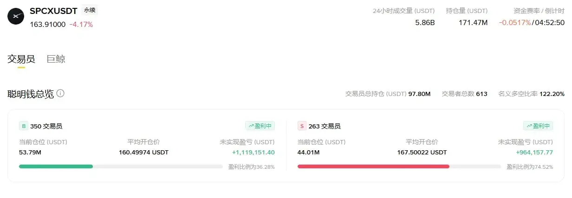
Task: Click the 24h volume 5.86B value
Action: point(425,22)
